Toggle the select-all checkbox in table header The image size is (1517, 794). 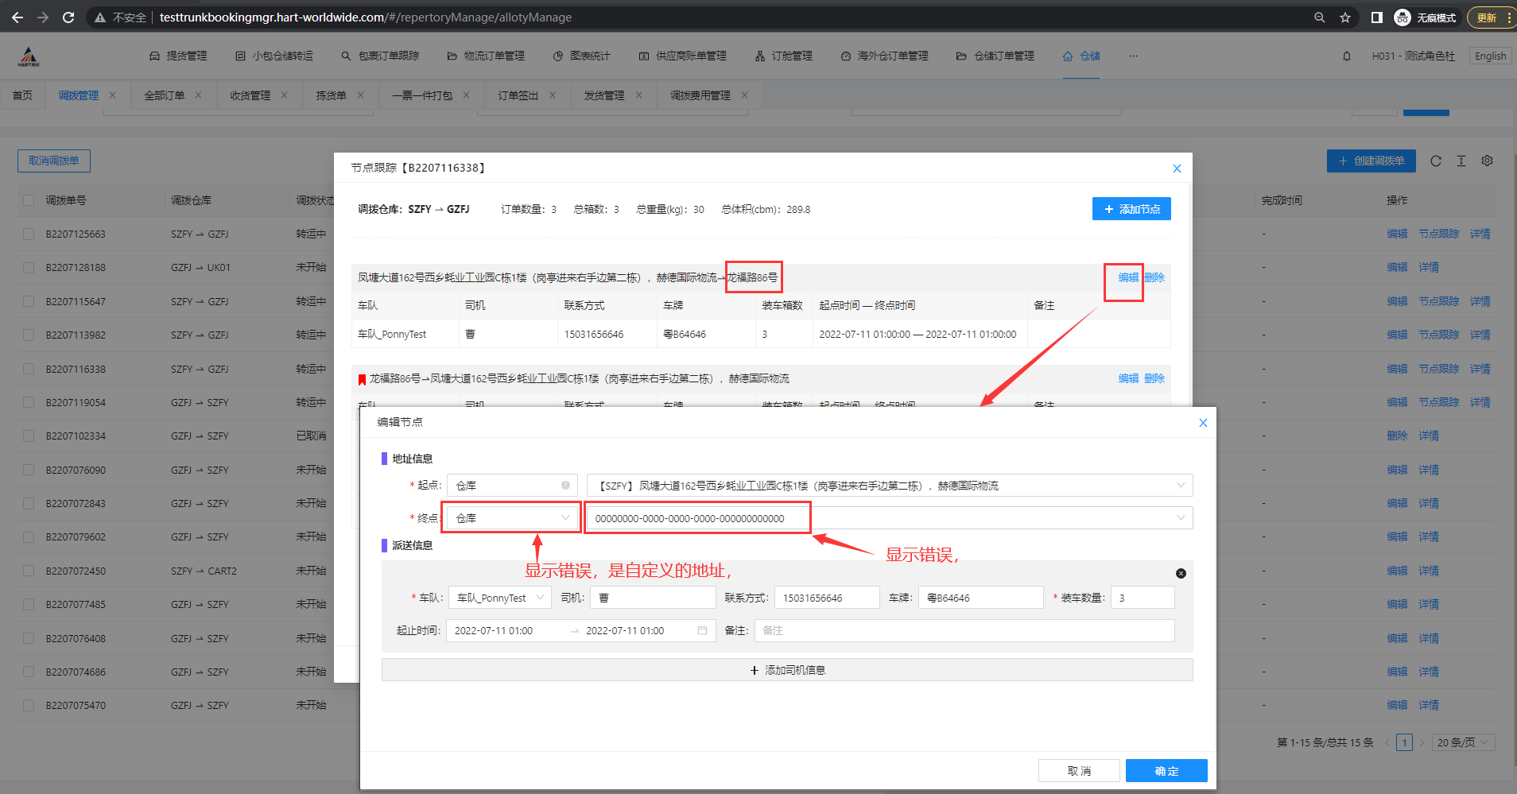[x=29, y=200]
